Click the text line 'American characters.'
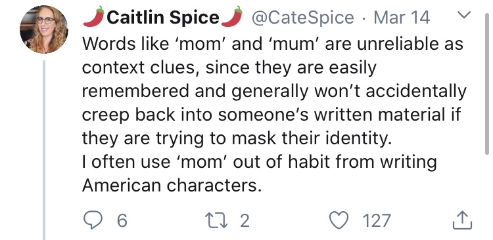 172,186
